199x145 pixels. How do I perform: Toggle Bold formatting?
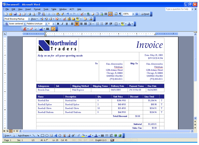[x=58, y=24]
